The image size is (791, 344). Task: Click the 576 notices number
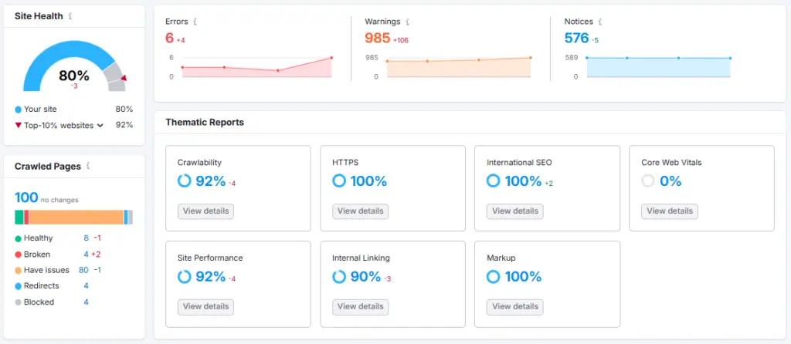(x=576, y=38)
